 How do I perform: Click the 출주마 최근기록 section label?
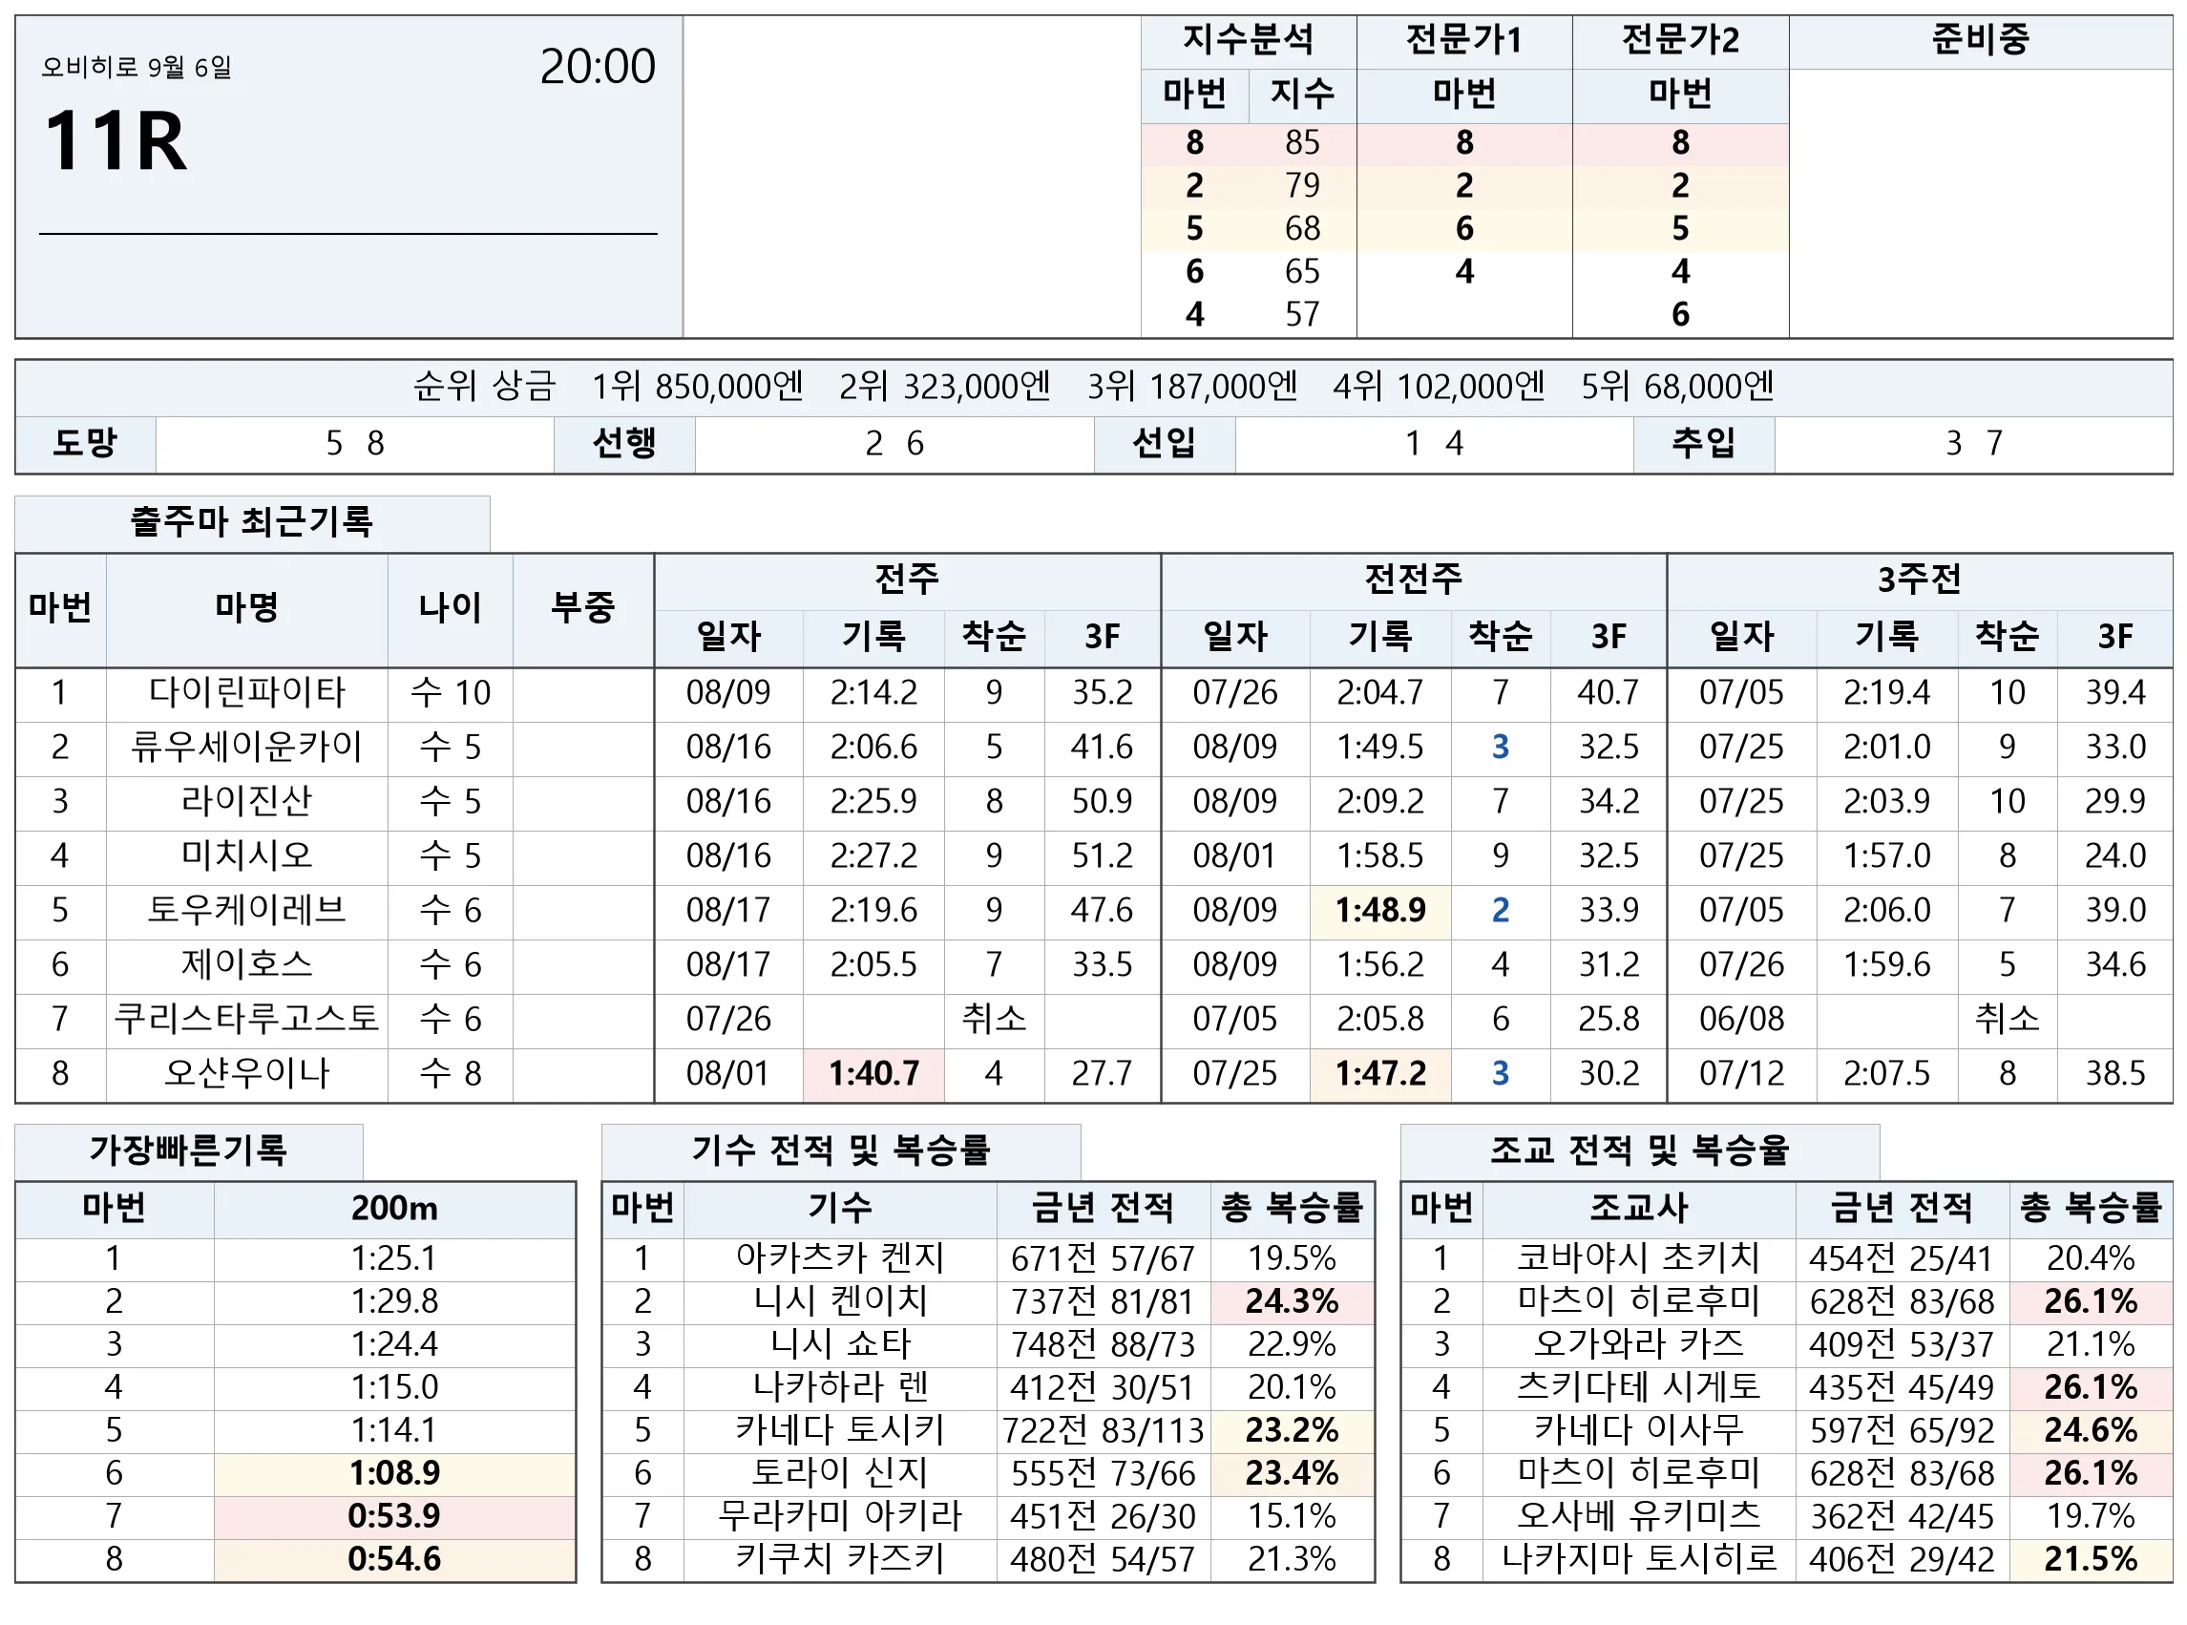[x=252, y=522]
